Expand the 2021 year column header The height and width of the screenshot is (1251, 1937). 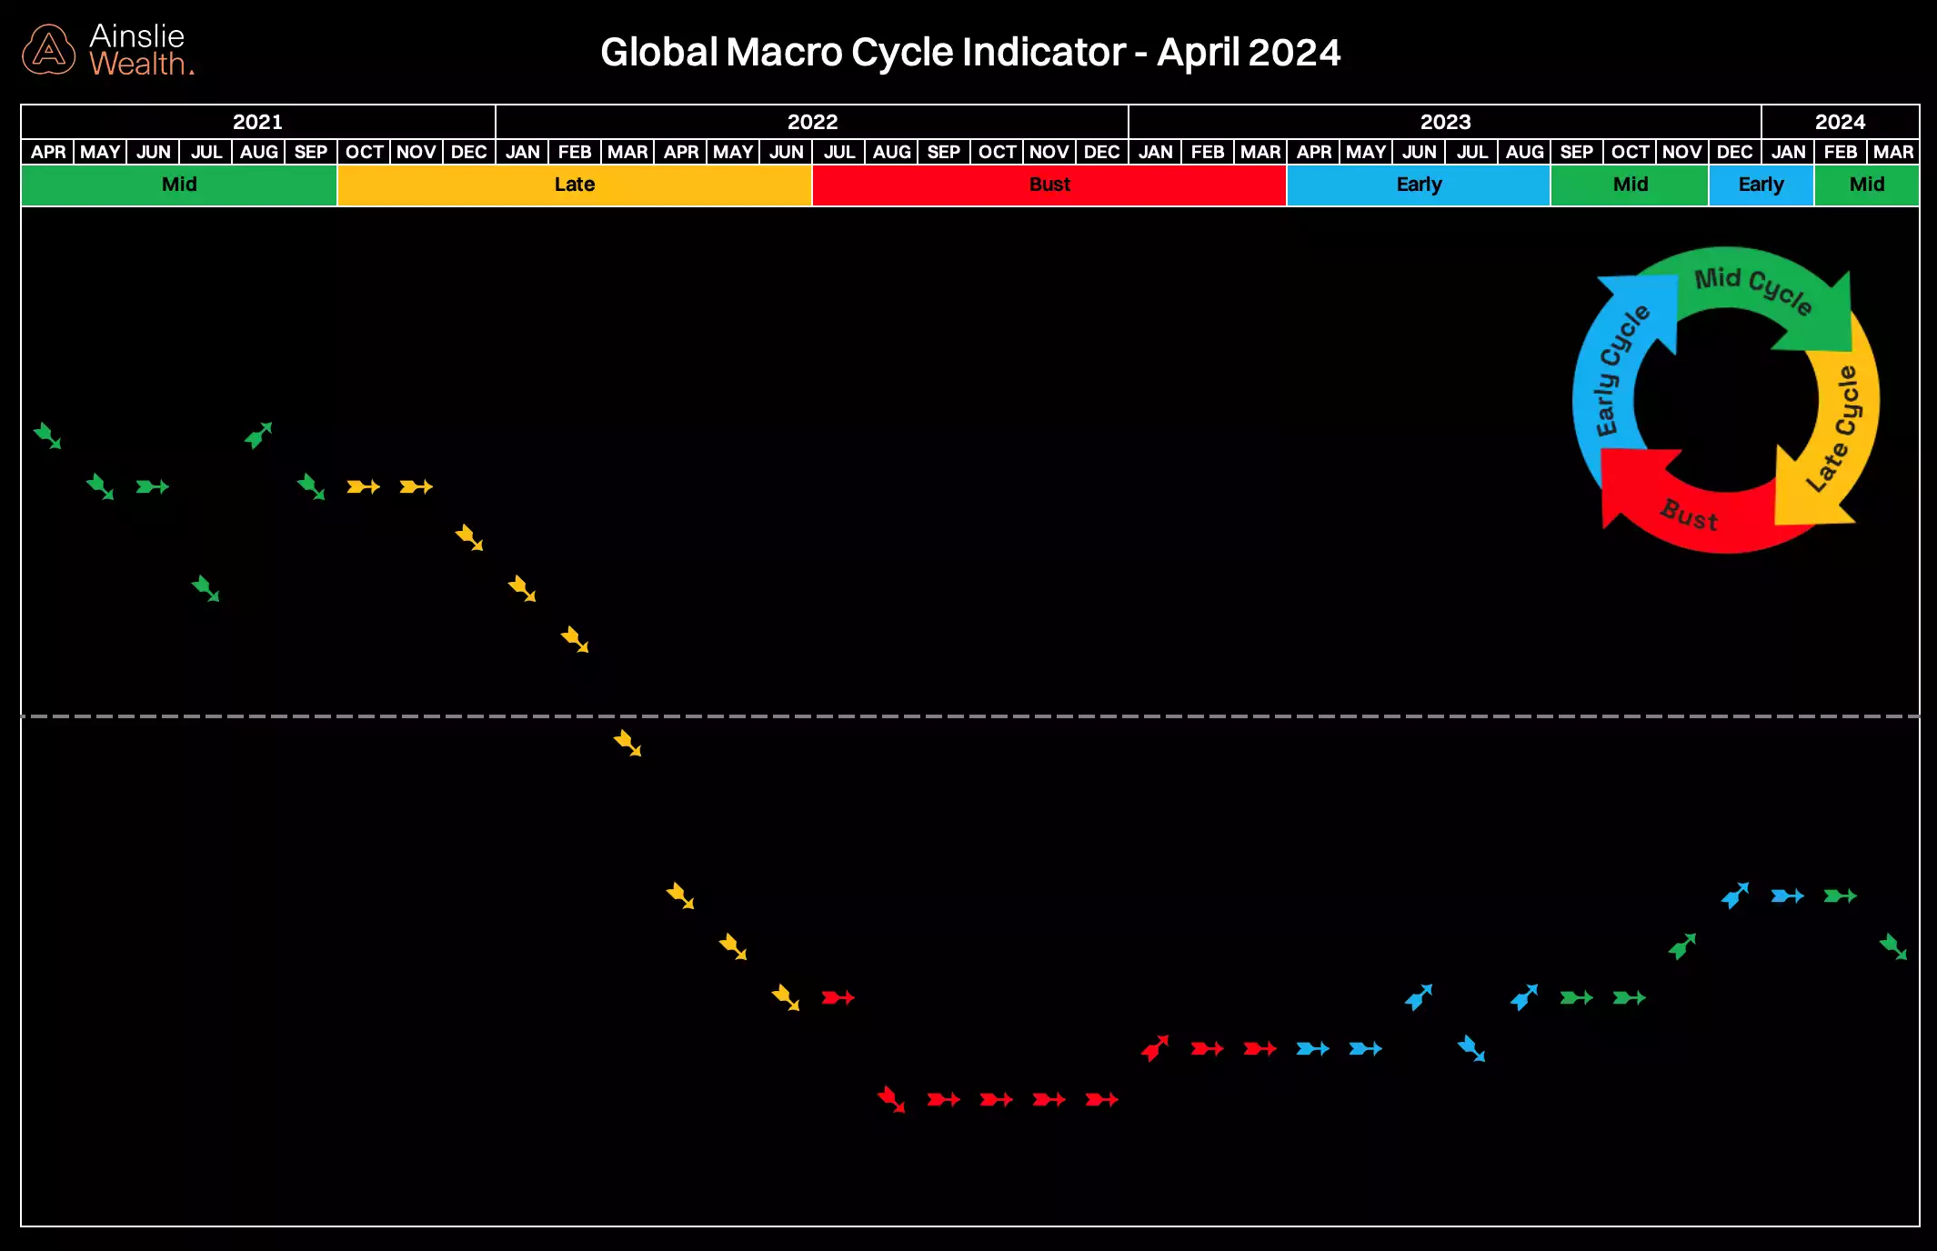257,121
